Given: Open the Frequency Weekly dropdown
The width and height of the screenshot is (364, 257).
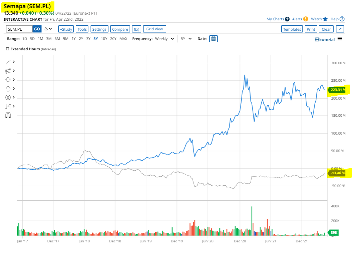Looking at the screenshot, I should pos(164,39).
